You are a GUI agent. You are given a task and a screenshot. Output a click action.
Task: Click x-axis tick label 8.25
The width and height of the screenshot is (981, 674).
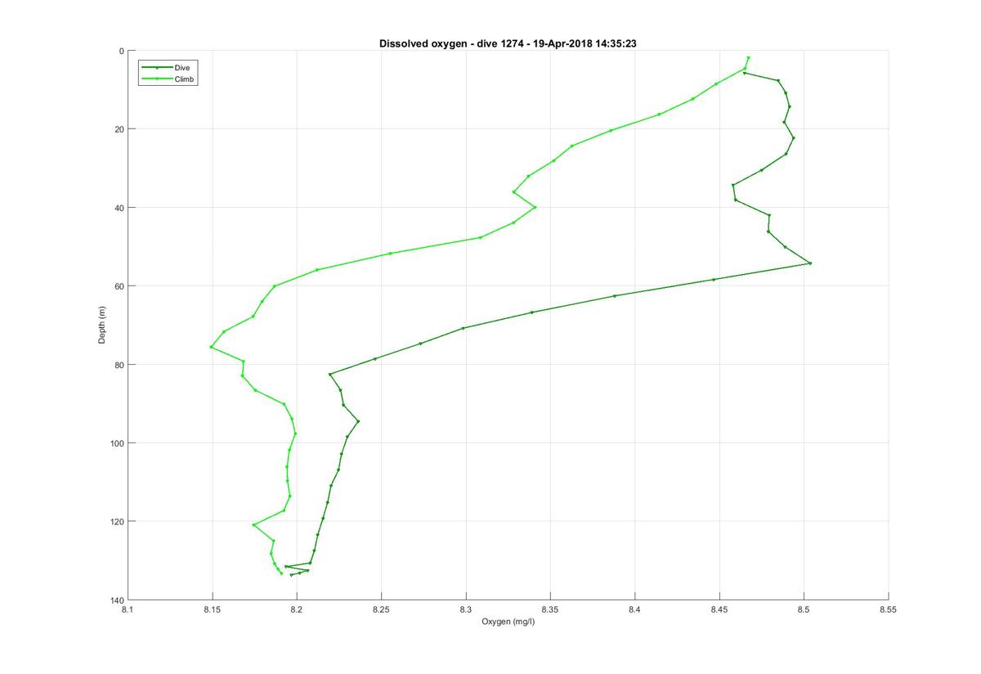point(381,609)
